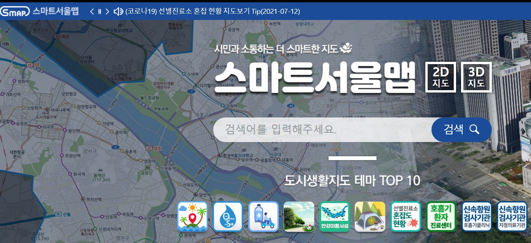
Task: Show the next notice with the right arrow
Action: [x=107, y=12]
